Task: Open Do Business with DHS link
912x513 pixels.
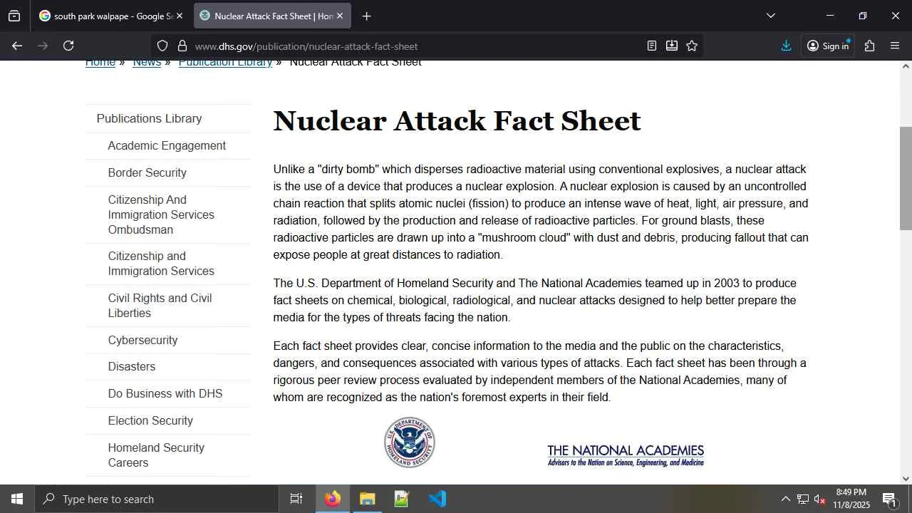Action: pos(165,393)
